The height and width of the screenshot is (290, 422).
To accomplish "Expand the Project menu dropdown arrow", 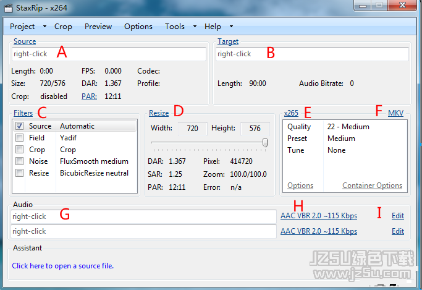I will (44, 27).
